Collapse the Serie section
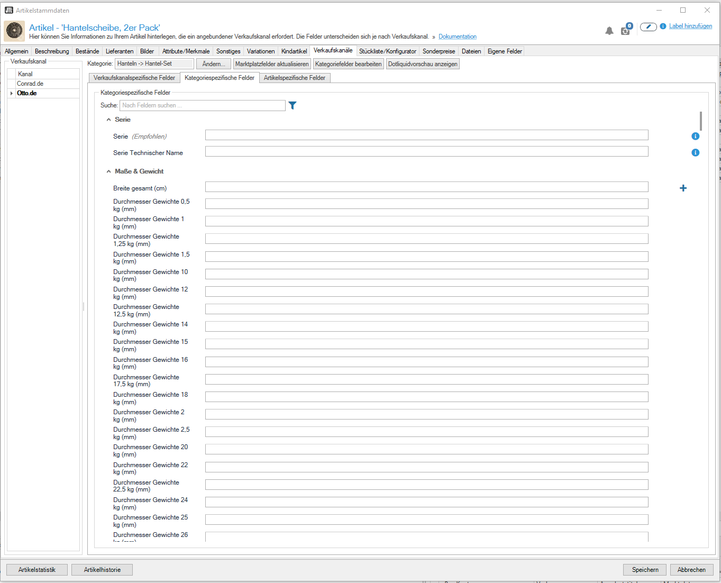Screen dimensions: 721x583 point(109,120)
